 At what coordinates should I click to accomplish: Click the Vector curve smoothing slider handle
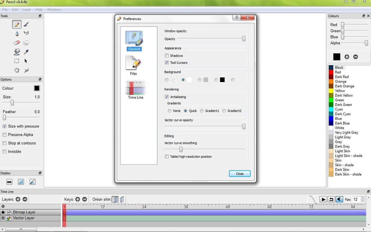181,149
